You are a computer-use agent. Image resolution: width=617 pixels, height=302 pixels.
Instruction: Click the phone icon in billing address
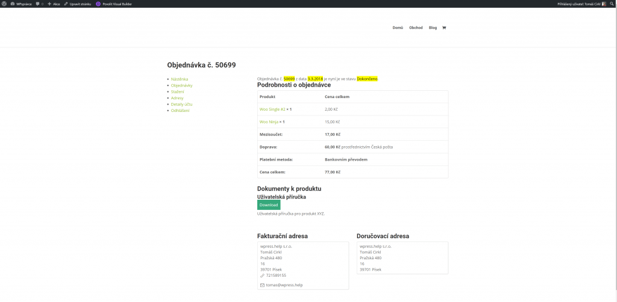[263, 276]
